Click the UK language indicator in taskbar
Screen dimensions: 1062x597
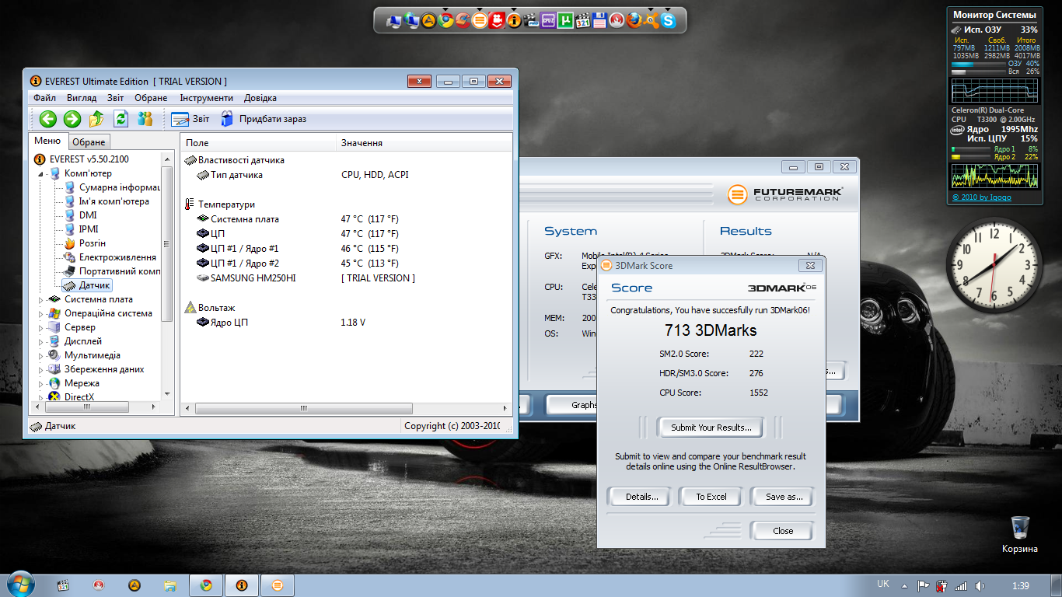[x=883, y=584]
